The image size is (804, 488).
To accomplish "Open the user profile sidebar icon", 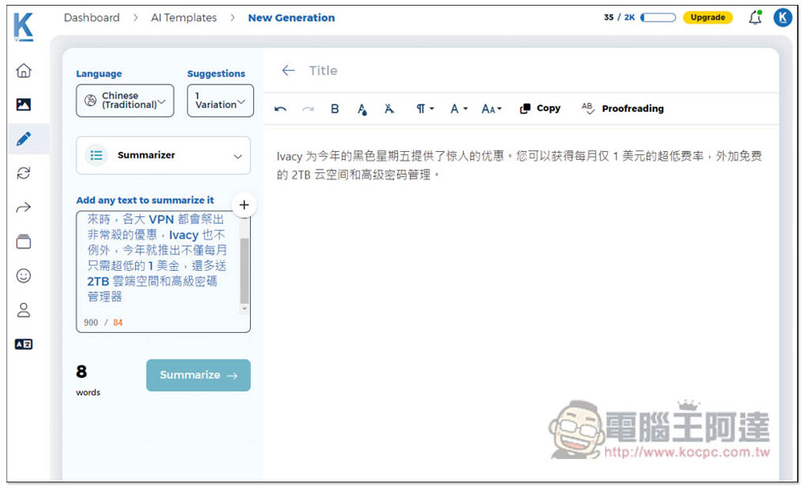I will [23, 310].
